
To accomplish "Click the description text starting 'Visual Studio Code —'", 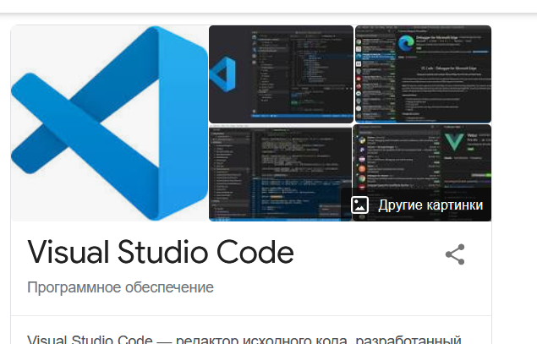I will 244,339.
